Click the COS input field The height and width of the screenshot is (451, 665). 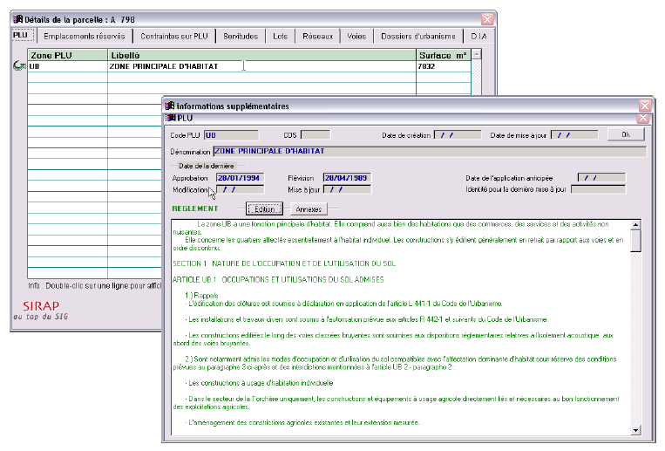coord(316,135)
